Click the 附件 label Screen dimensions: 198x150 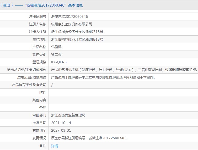coord(43,92)
